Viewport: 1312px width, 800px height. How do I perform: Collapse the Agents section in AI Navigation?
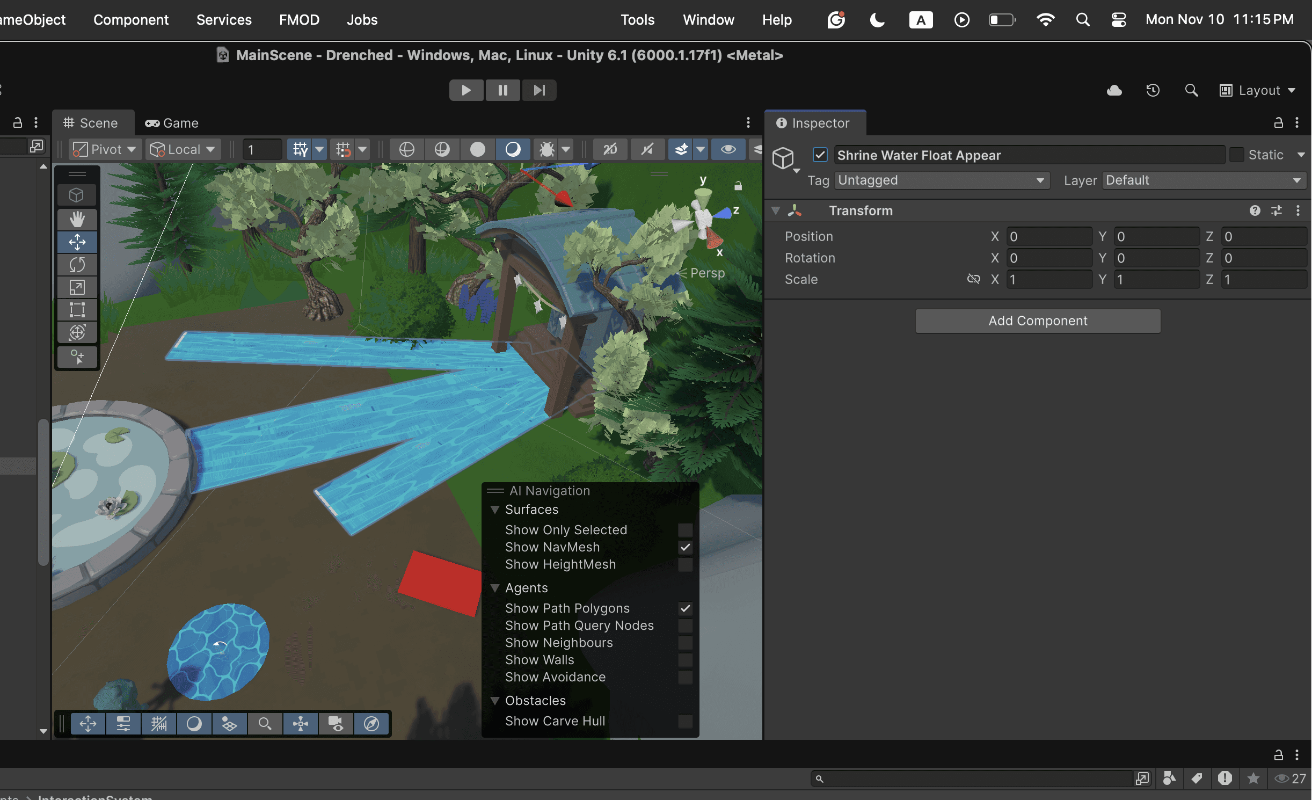click(x=495, y=588)
